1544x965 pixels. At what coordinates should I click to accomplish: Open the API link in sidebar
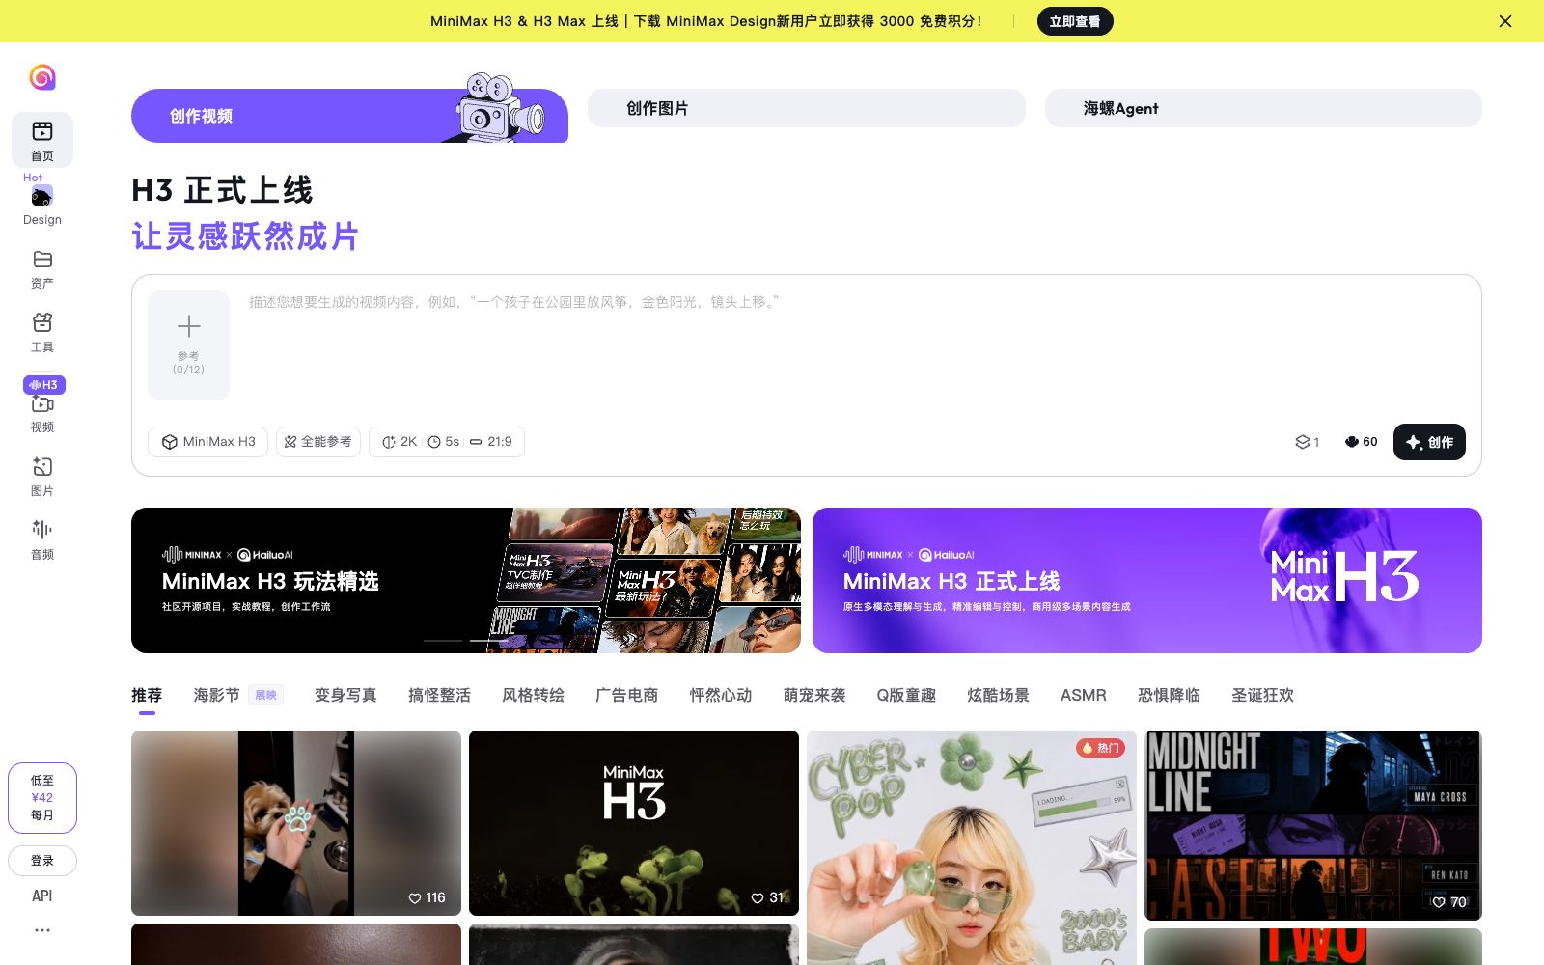click(42, 896)
